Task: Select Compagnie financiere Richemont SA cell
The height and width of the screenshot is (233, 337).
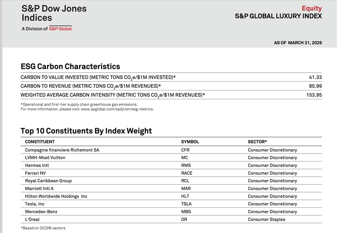Action: pos(62,150)
